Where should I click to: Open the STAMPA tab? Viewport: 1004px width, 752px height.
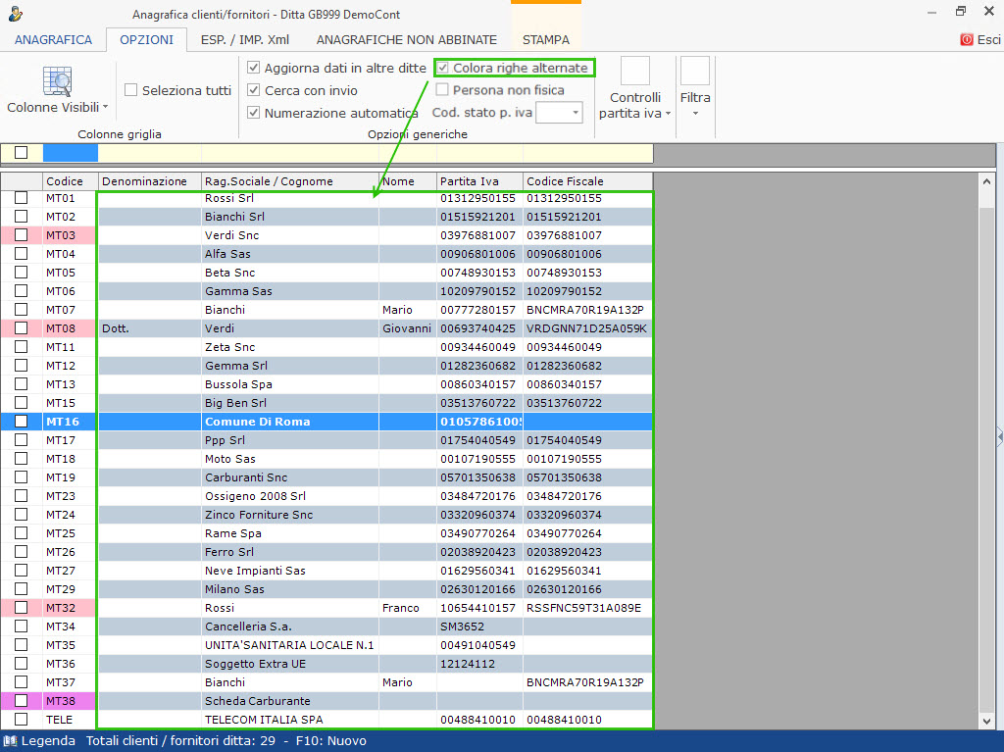click(545, 40)
